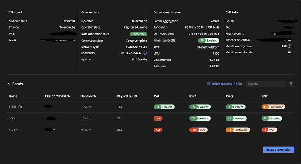Collapse the Bands section chevron
Viewport: 301px width, 164px height.
click(x=9, y=84)
